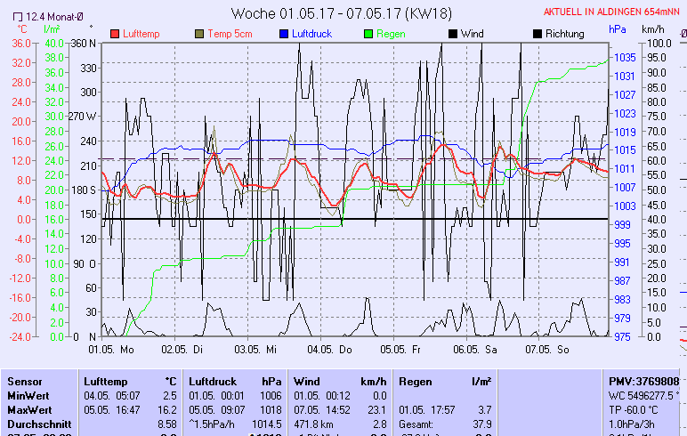Click the hPa axis unit label
Viewport: 687px width, 436px height.
618,28
